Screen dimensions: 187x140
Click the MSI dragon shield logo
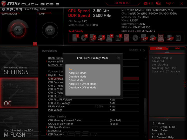4,3
